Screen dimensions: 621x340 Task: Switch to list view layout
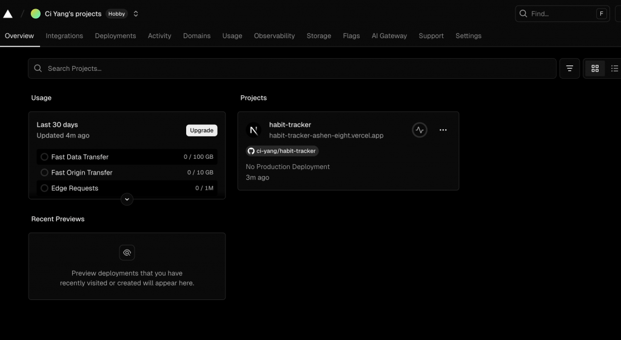point(614,68)
